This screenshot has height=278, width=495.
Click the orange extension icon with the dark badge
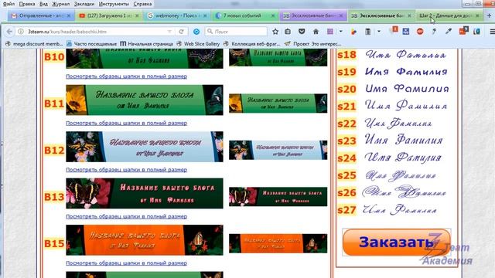point(463,31)
